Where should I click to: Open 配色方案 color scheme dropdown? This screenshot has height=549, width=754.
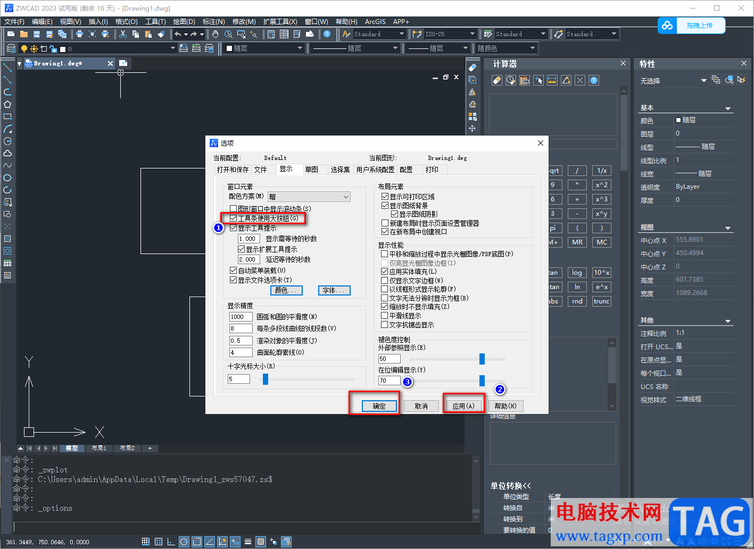point(309,197)
